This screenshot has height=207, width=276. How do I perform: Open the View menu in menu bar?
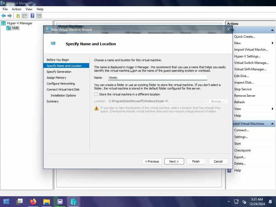(x=29, y=9)
